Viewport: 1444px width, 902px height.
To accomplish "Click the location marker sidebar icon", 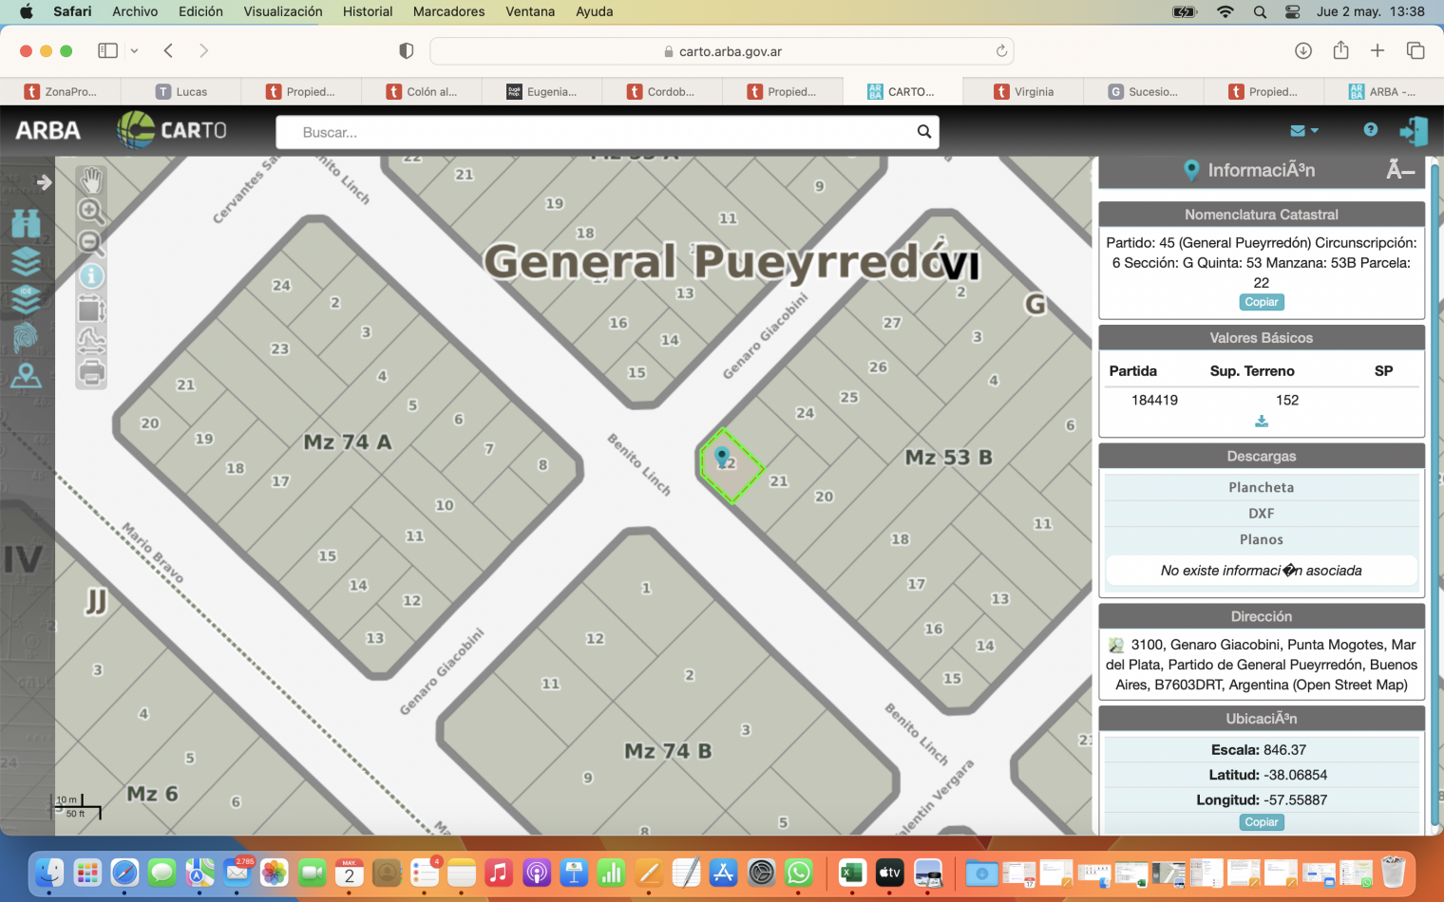I will pos(26,376).
